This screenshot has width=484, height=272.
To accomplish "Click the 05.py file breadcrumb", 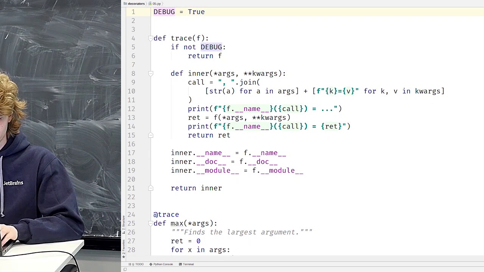I will pyautogui.click(x=156, y=3).
